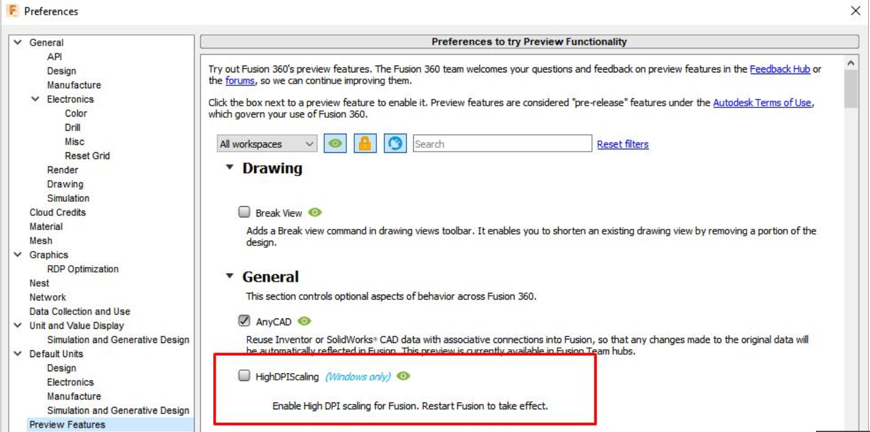Click the Default Units label
Screen dimensions: 870x432
tap(56, 353)
